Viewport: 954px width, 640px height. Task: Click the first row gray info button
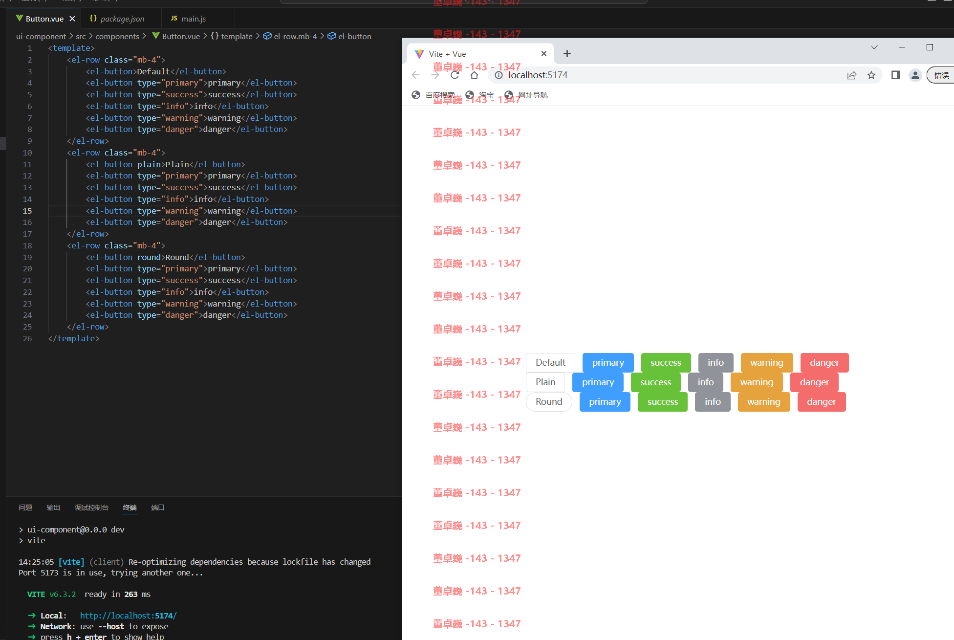(x=715, y=363)
